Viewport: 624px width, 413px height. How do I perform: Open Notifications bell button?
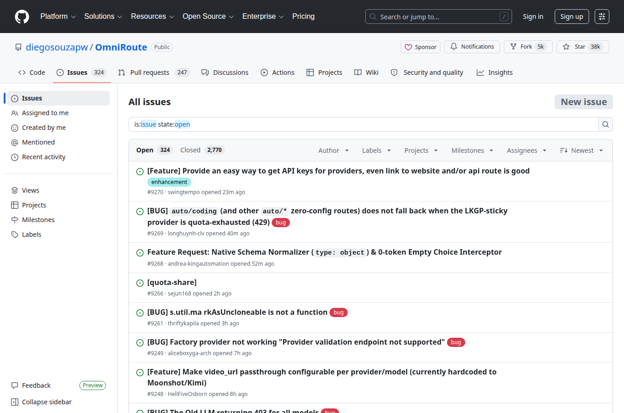pyautogui.click(x=472, y=47)
